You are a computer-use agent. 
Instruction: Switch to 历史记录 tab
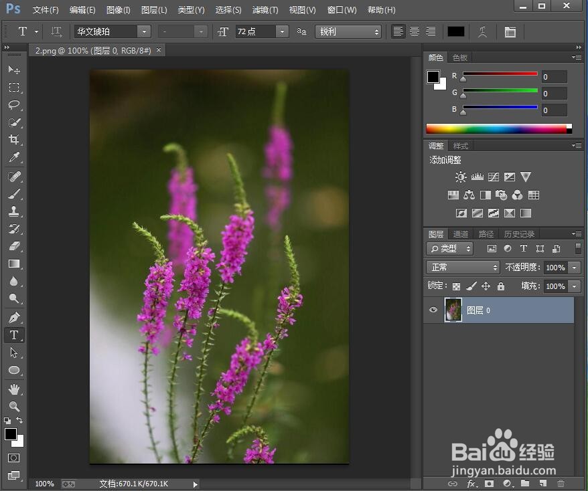(520, 234)
